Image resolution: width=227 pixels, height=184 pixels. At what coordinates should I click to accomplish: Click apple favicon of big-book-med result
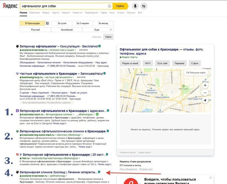pyautogui.click(x=17, y=131)
